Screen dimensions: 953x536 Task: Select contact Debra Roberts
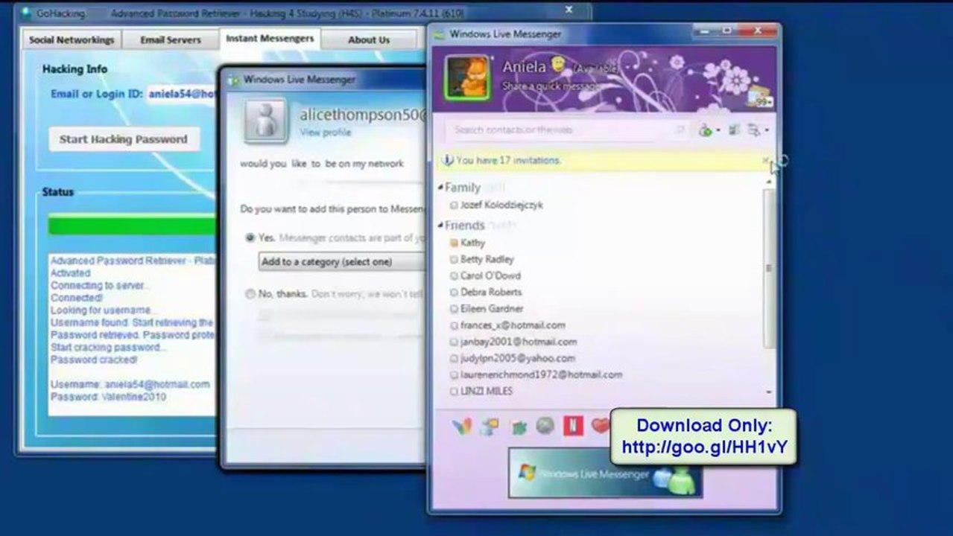click(490, 292)
